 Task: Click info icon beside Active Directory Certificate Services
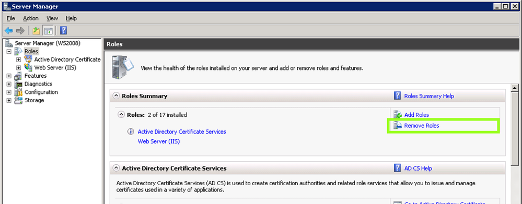[131, 131]
